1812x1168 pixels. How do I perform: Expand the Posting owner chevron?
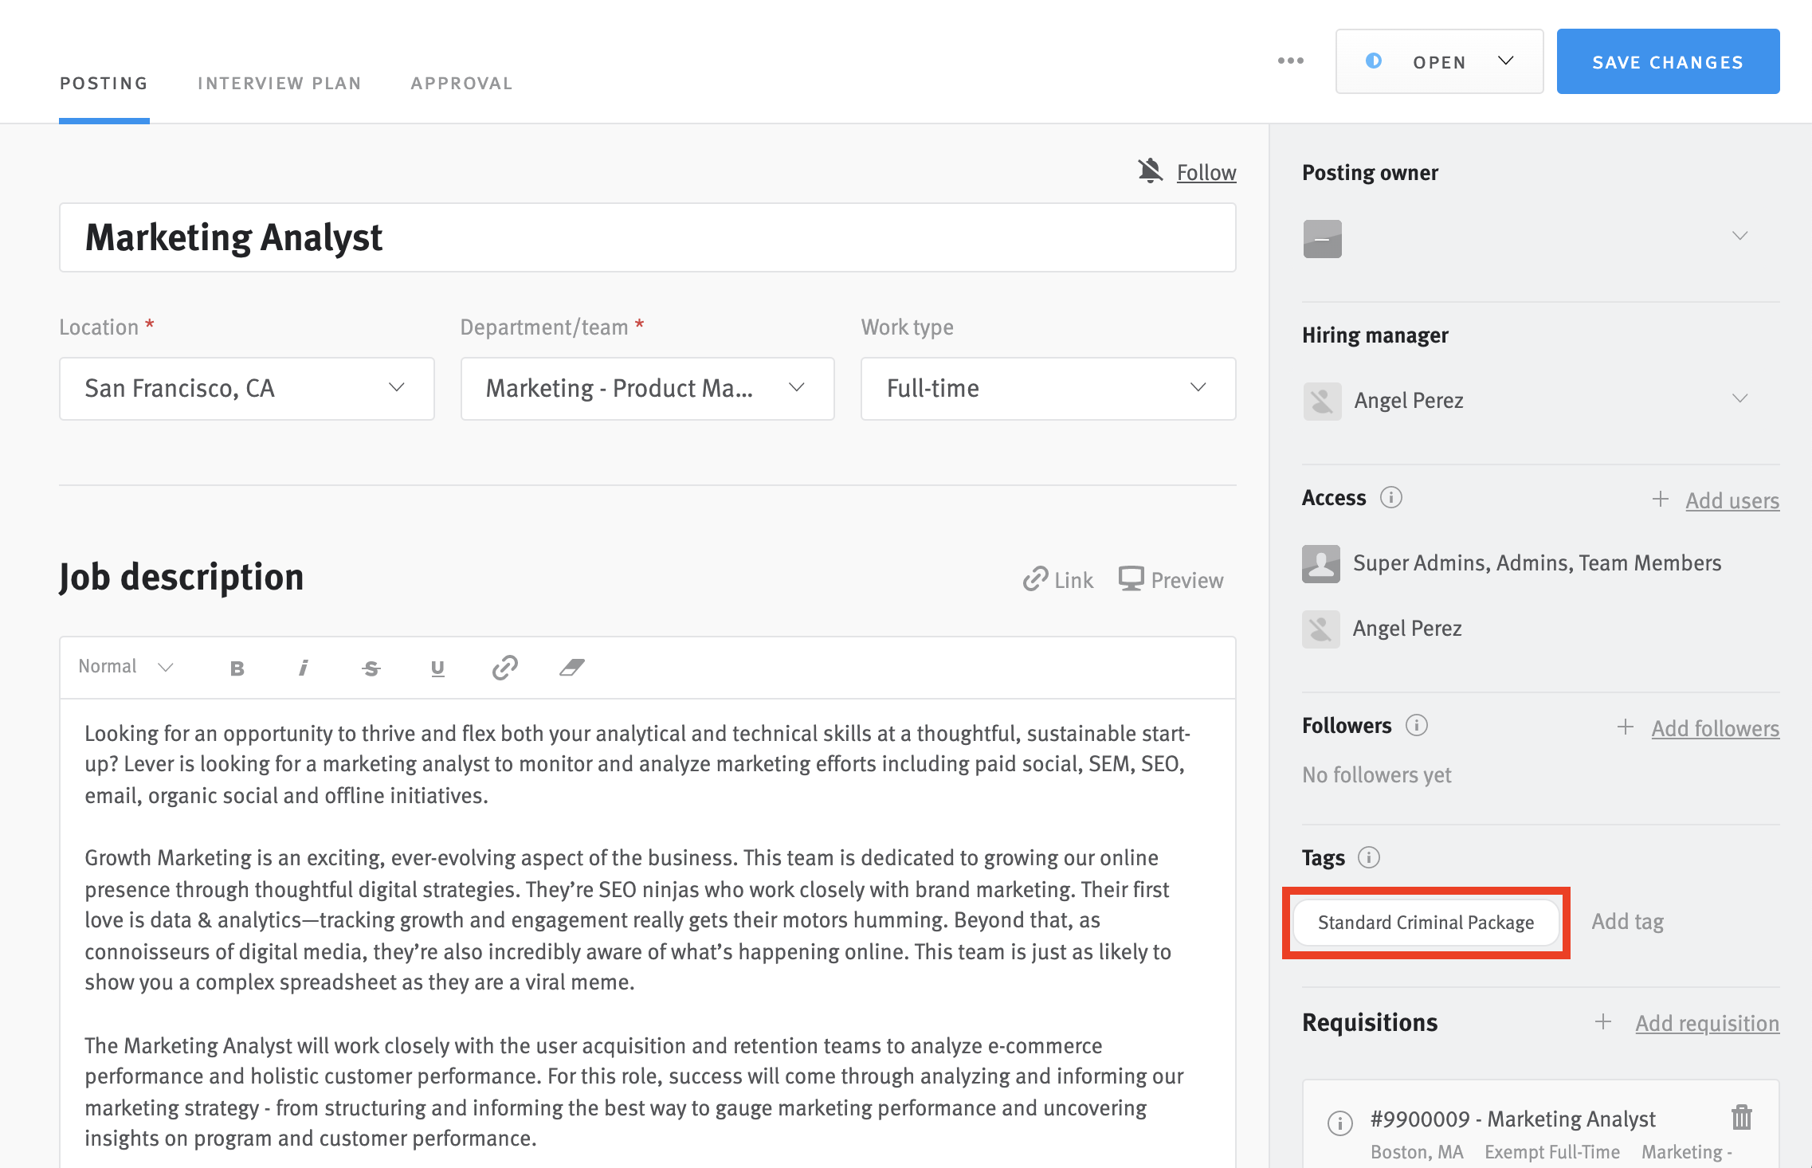point(1740,236)
